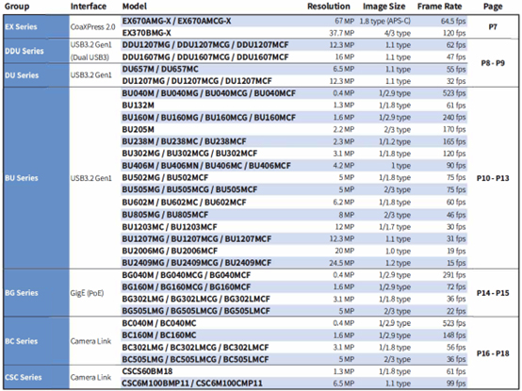The height and width of the screenshot is (391, 522).
Task: Click the 1.8 type (APS-C) image size
Action: click(x=384, y=21)
